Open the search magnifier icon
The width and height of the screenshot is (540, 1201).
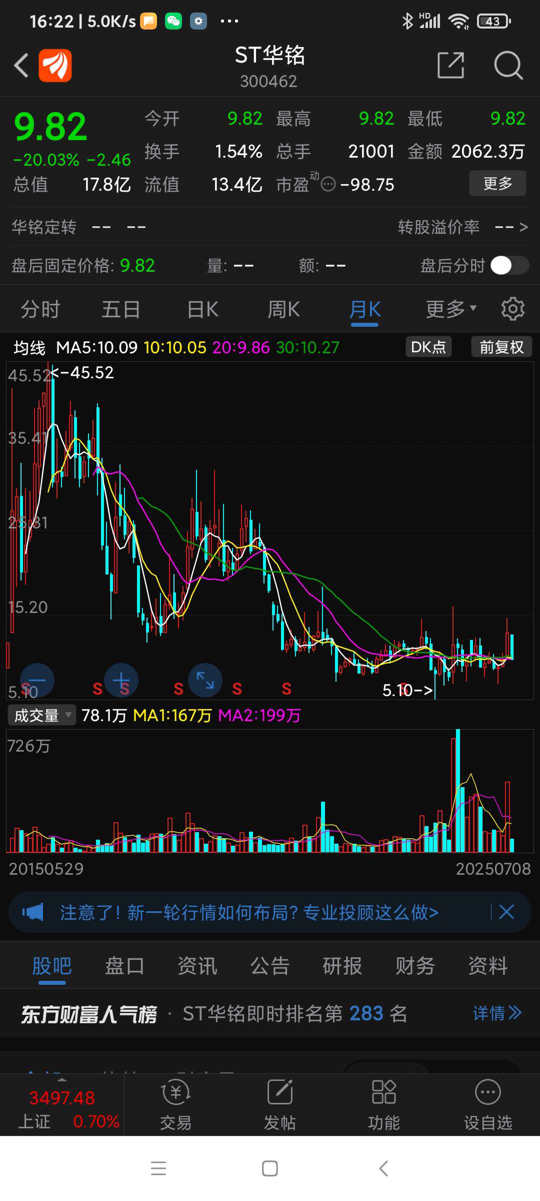pyautogui.click(x=508, y=66)
